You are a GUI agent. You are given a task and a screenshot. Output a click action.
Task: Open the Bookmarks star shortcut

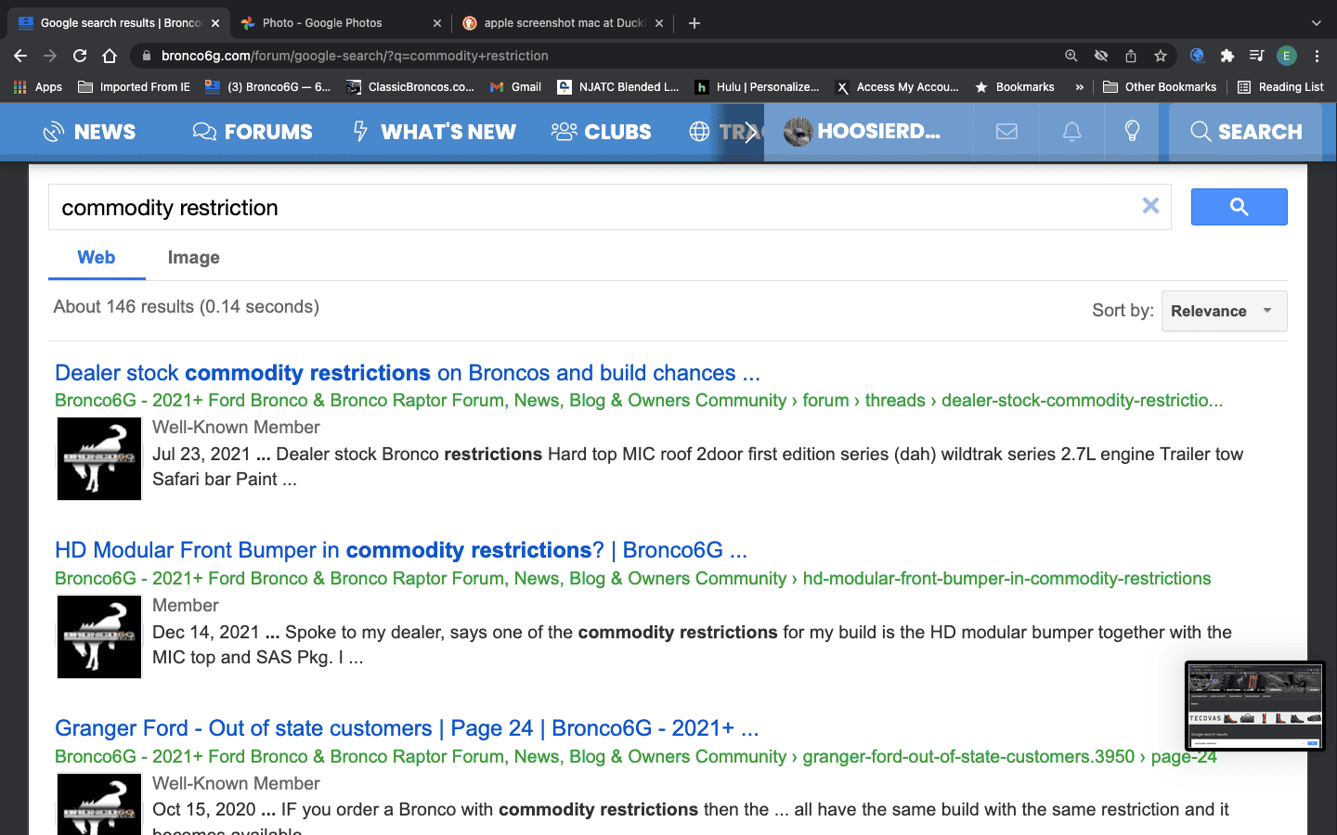click(1014, 87)
